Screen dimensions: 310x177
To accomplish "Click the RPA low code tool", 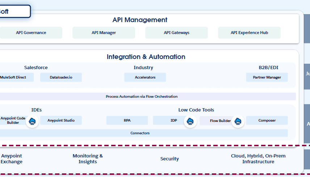I will pos(127,121).
